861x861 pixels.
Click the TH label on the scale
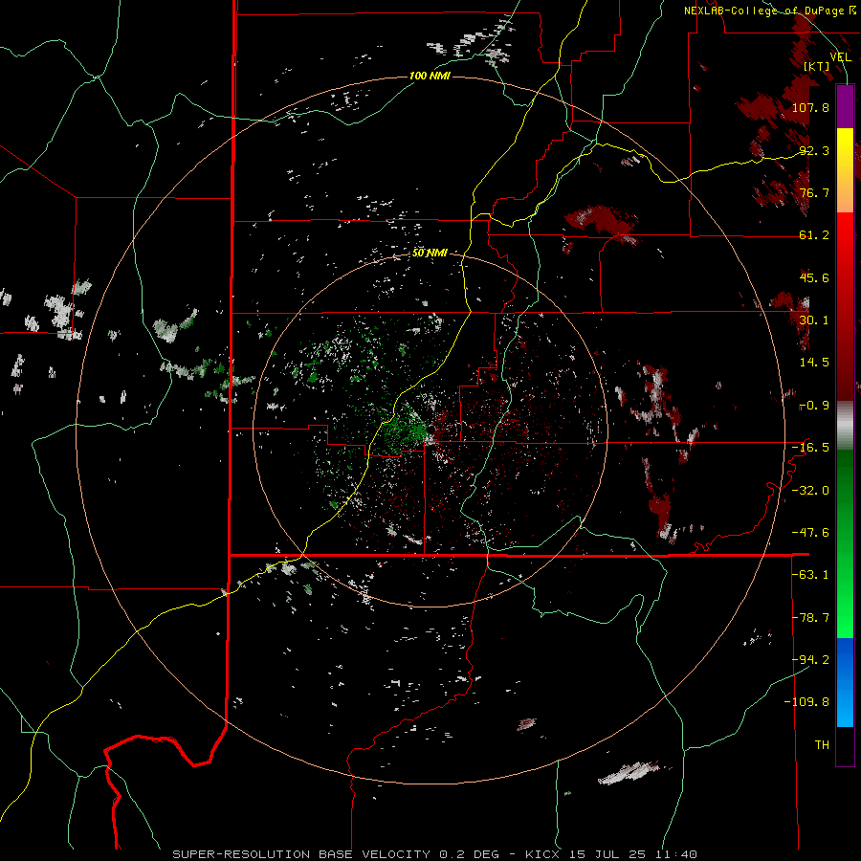click(x=822, y=745)
